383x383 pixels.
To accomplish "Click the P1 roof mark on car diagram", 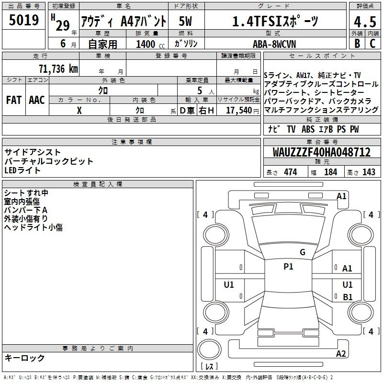I will [x=288, y=267].
